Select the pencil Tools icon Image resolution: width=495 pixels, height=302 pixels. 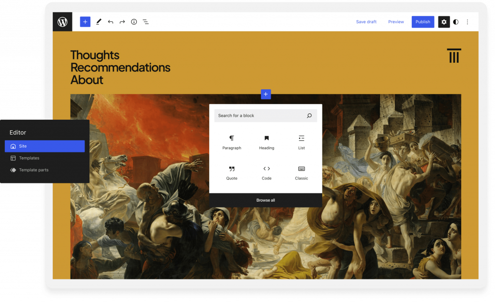click(x=99, y=22)
